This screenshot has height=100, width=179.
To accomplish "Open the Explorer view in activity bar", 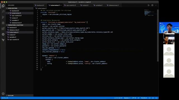I will point(3,6).
